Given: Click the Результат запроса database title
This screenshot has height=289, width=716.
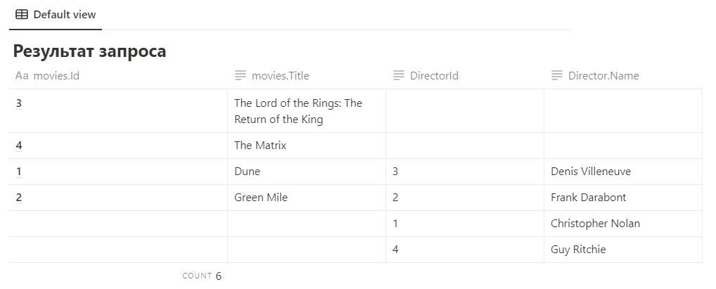Looking at the screenshot, I should (x=89, y=51).
